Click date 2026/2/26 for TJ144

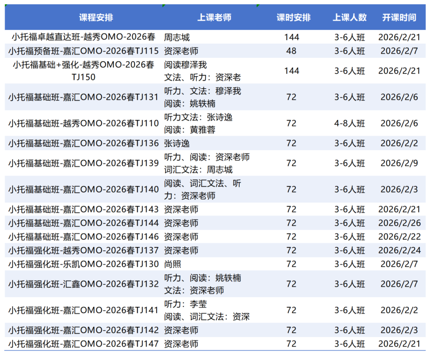pos(399,223)
